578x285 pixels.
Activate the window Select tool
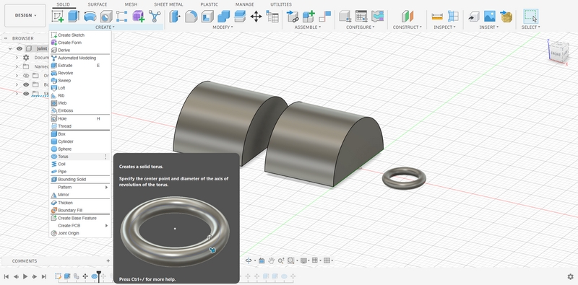[x=530, y=16]
